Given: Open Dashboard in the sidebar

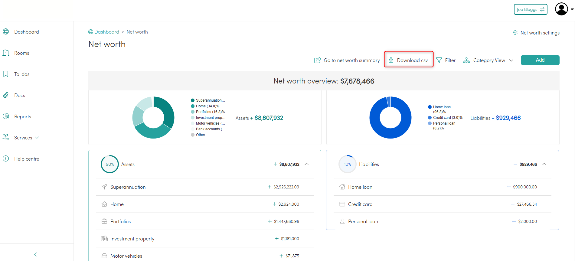Looking at the screenshot, I should 27,32.
